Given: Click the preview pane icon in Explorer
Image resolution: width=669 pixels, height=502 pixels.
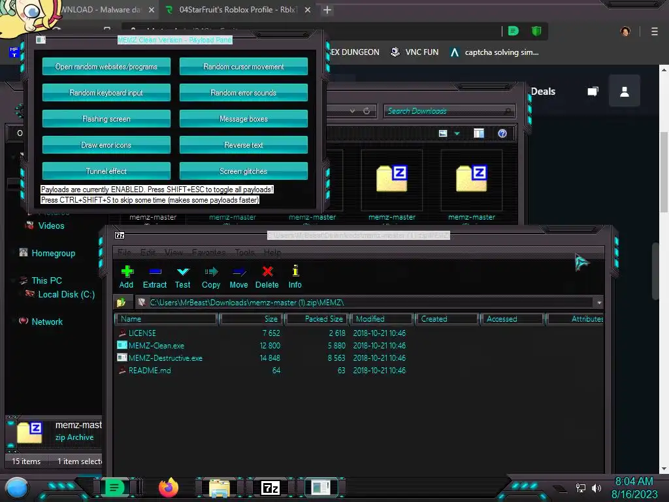Looking at the screenshot, I should click(479, 133).
